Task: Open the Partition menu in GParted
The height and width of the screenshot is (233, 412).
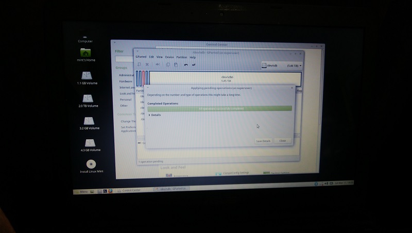Action: point(182,57)
